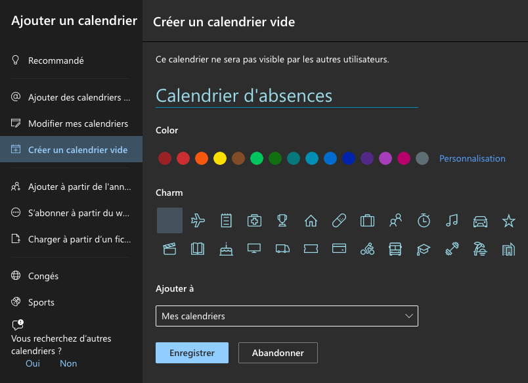Select the birthday cake charm
528x383 pixels.
click(x=226, y=248)
